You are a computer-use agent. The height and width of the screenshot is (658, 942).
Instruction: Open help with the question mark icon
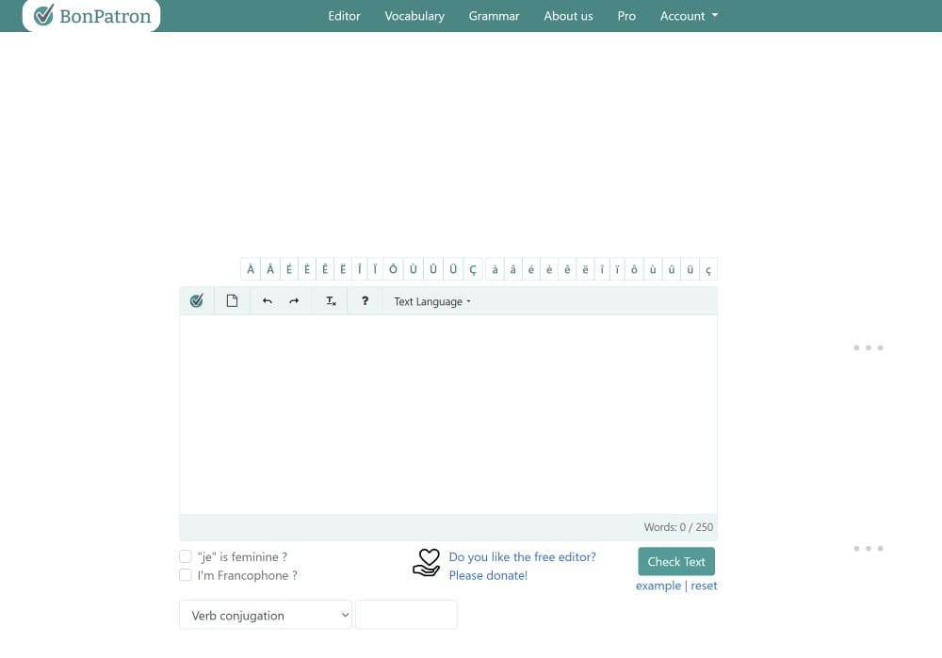pos(365,301)
